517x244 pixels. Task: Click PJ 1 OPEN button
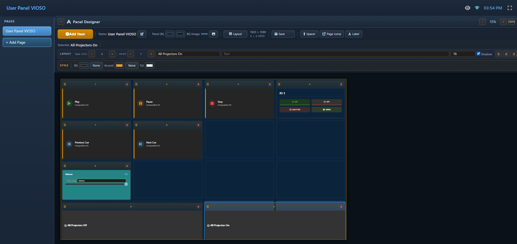[x=327, y=110]
